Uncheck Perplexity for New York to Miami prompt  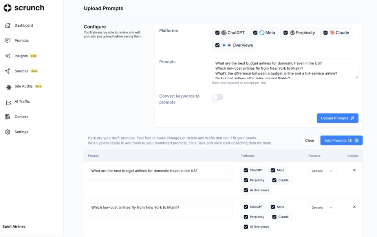[246, 217]
